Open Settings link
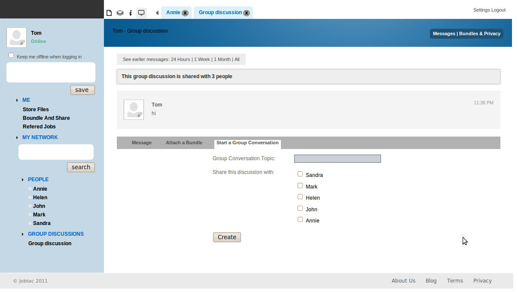This screenshot has width=518, height=292. tap(481, 10)
